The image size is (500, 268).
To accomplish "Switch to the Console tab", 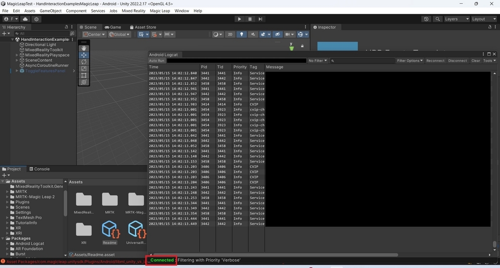I will [39, 169].
